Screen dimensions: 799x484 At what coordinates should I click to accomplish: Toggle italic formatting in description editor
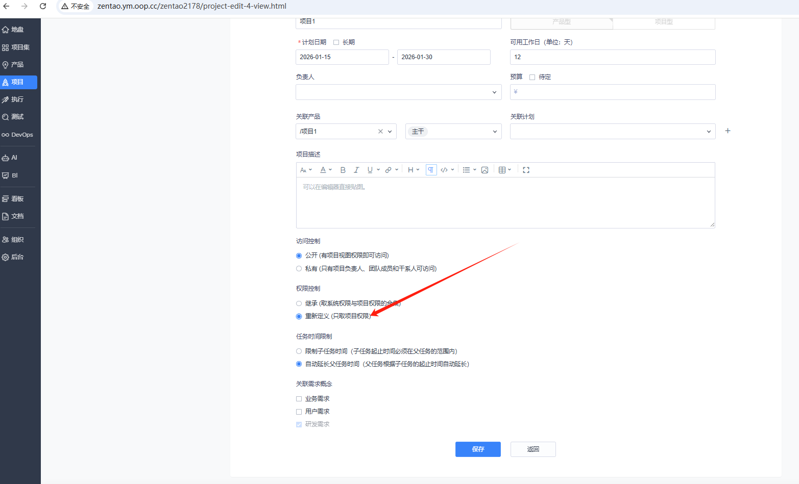(x=356, y=170)
